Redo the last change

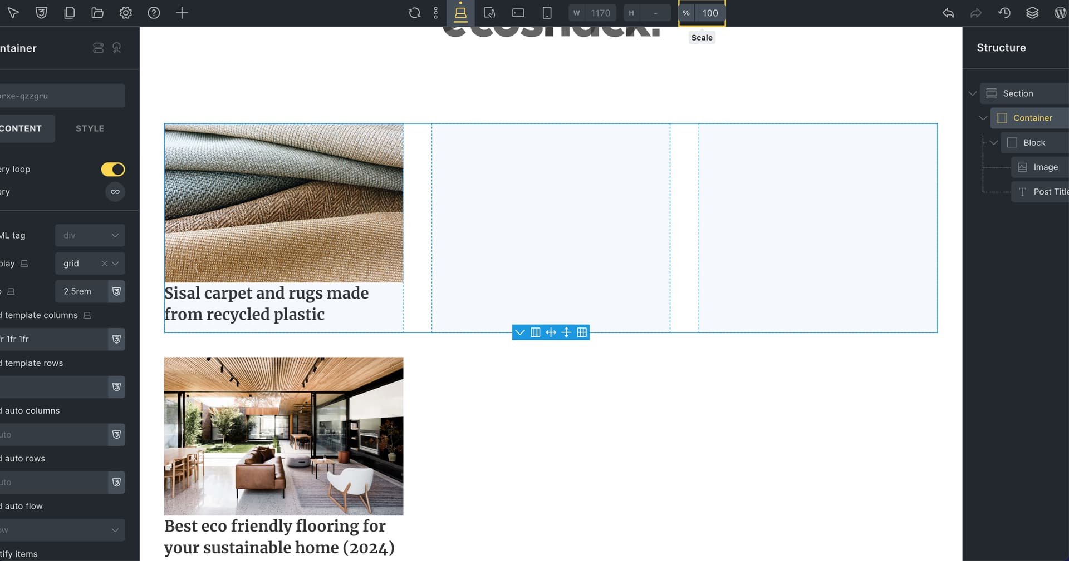tap(976, 13)
